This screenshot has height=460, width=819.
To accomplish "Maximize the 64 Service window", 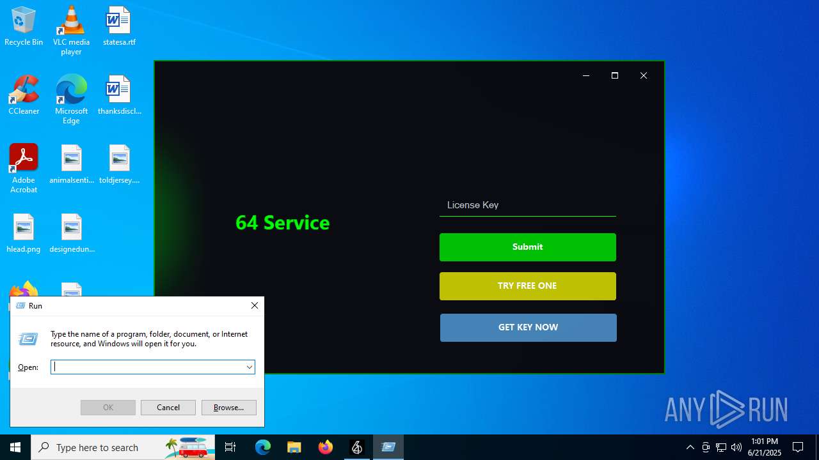I will (x=615, y=75).
